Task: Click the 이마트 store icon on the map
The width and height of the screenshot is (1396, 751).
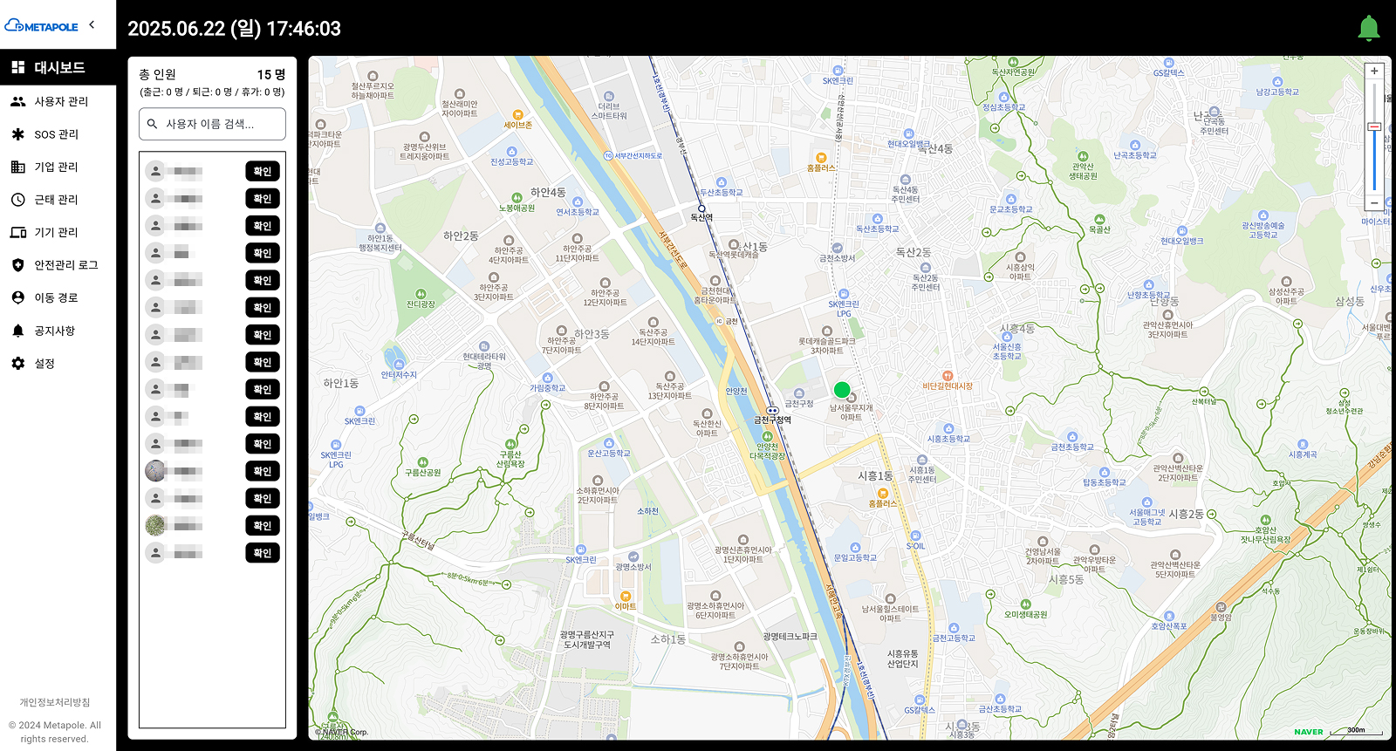Action: [x=626, y=597]
